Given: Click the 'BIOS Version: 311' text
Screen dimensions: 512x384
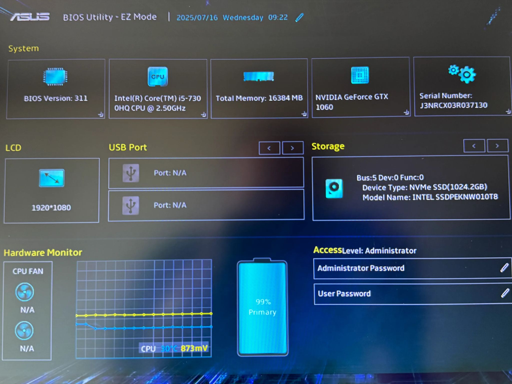Looking at the screenshot, I should click(56, 98).
